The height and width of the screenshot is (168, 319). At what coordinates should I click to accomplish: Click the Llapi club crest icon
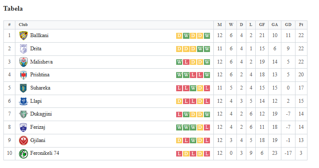24,101
